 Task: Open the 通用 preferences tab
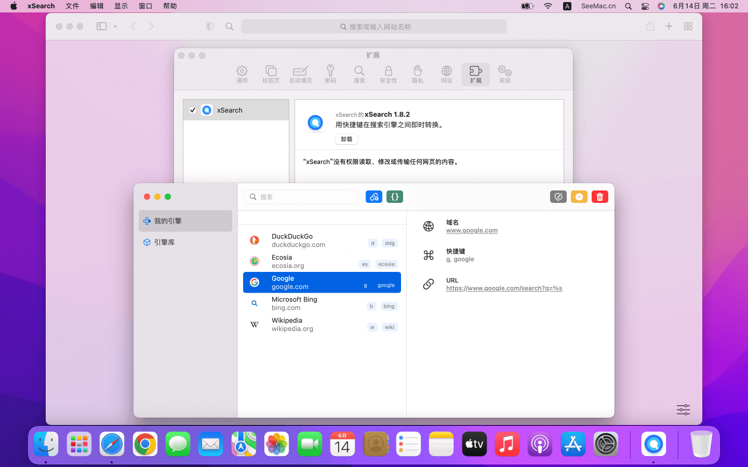point(242,74)
